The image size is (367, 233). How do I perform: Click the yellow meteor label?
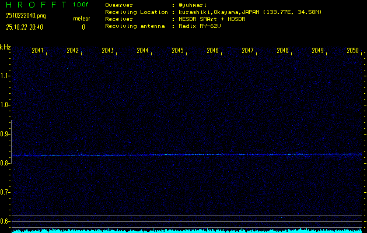tap(82, 19)
